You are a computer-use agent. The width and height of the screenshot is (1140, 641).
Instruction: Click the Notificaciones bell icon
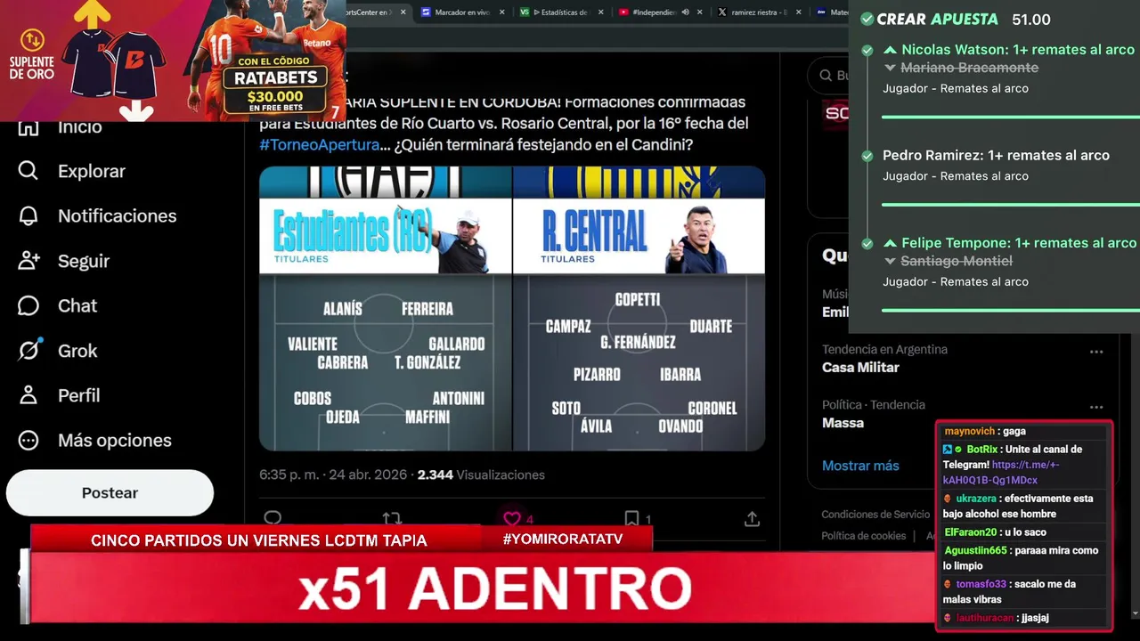click(28, 215)
